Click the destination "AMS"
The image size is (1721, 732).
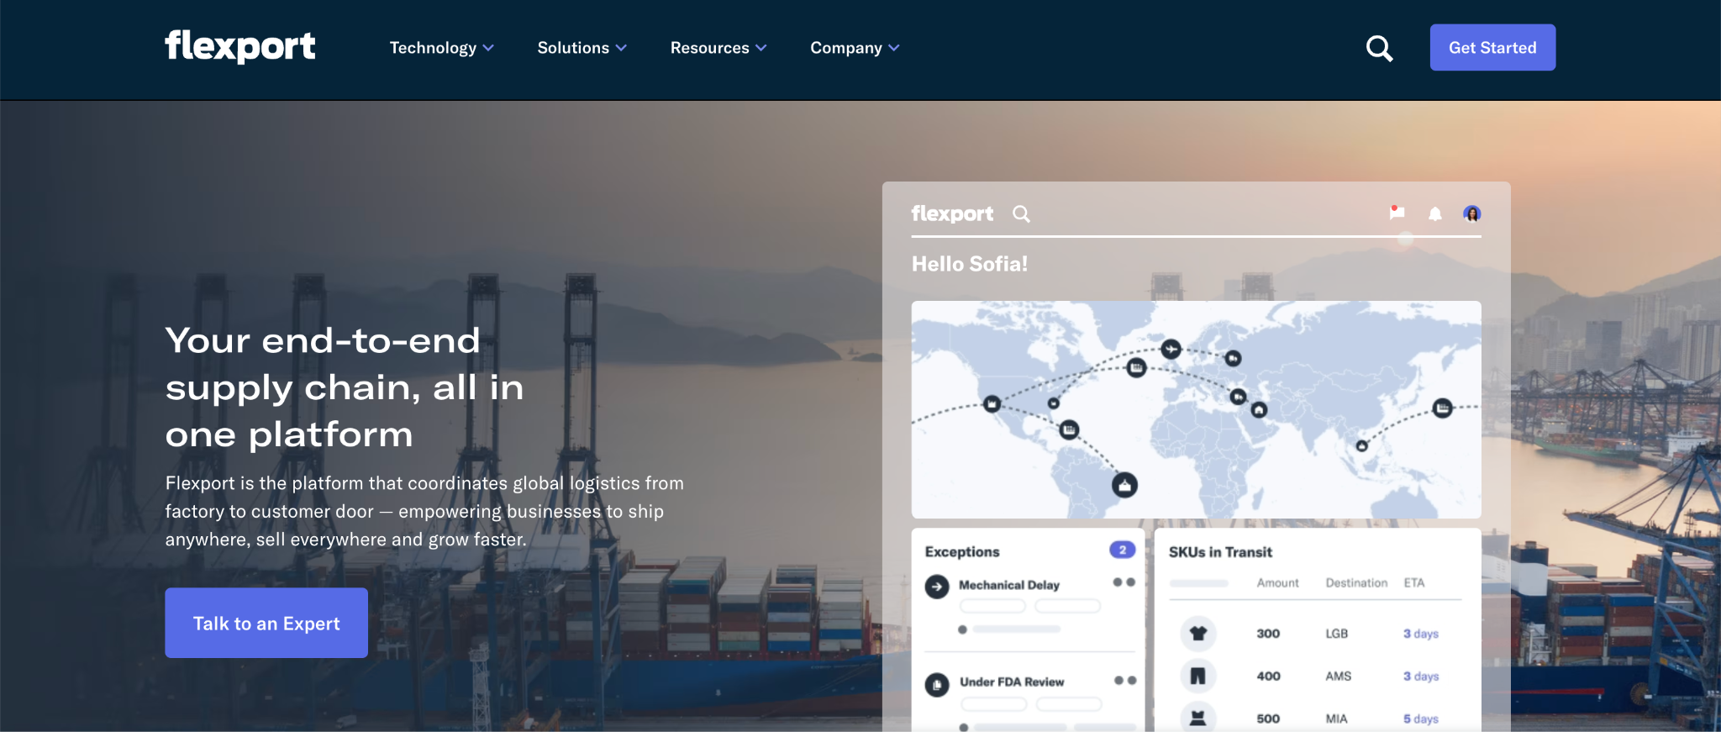point(1339,676)
